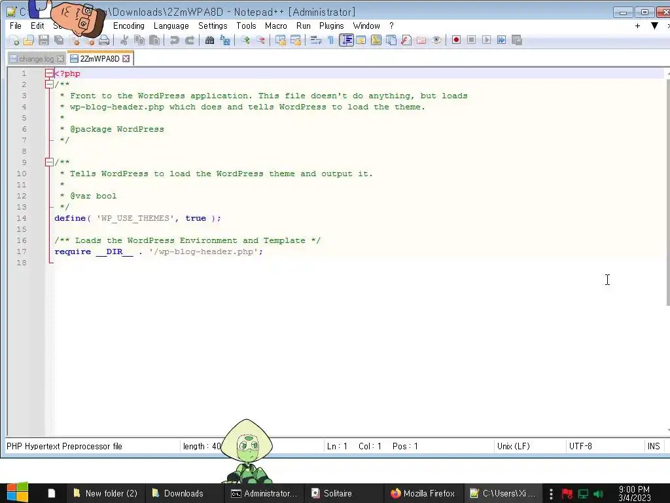The width and height of the screenshot is (670, 503).
Task: Click the Open file toolbar icon
Action: point(29,40)
